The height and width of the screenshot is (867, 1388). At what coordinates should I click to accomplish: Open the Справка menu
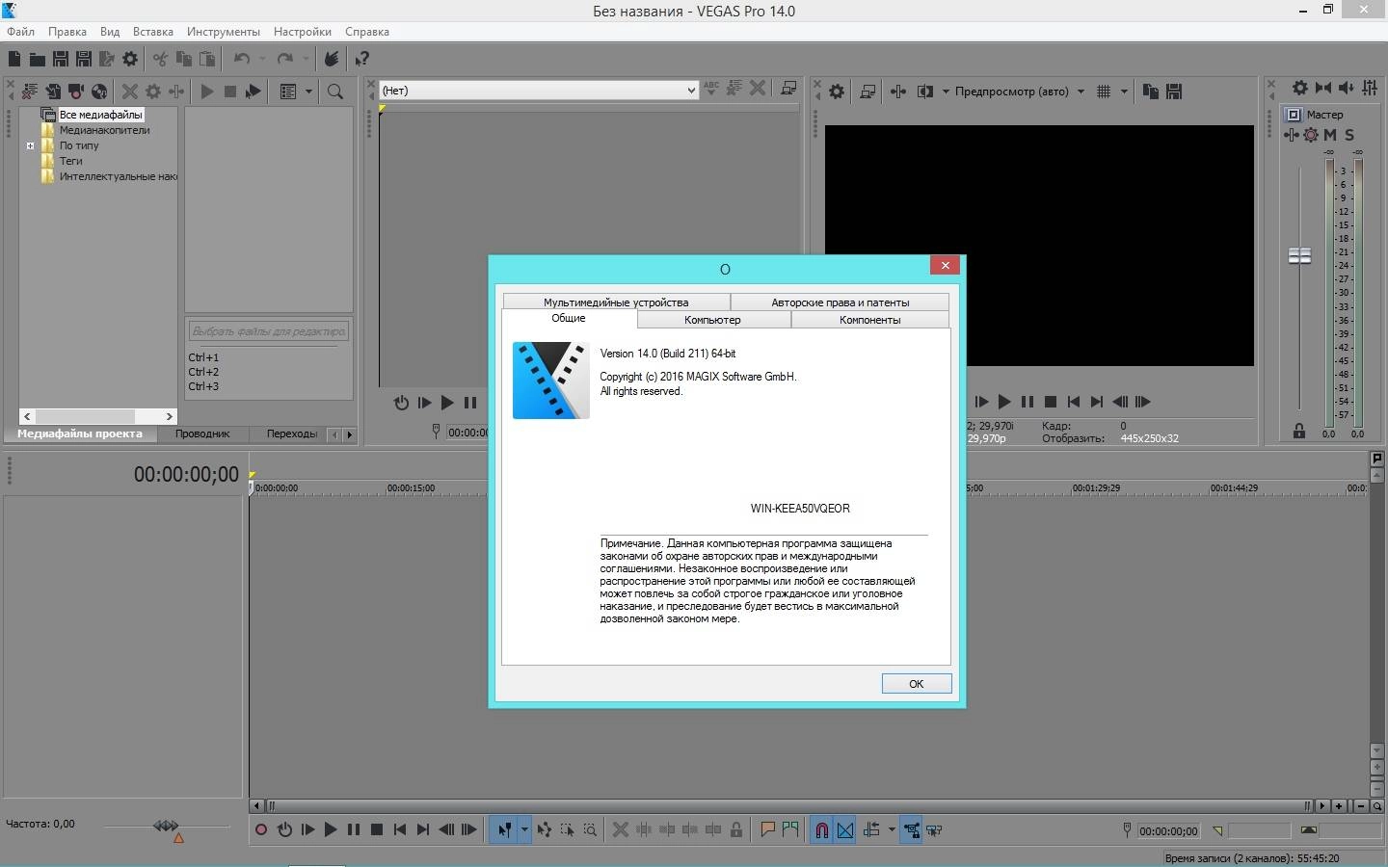tap(367, 32)
